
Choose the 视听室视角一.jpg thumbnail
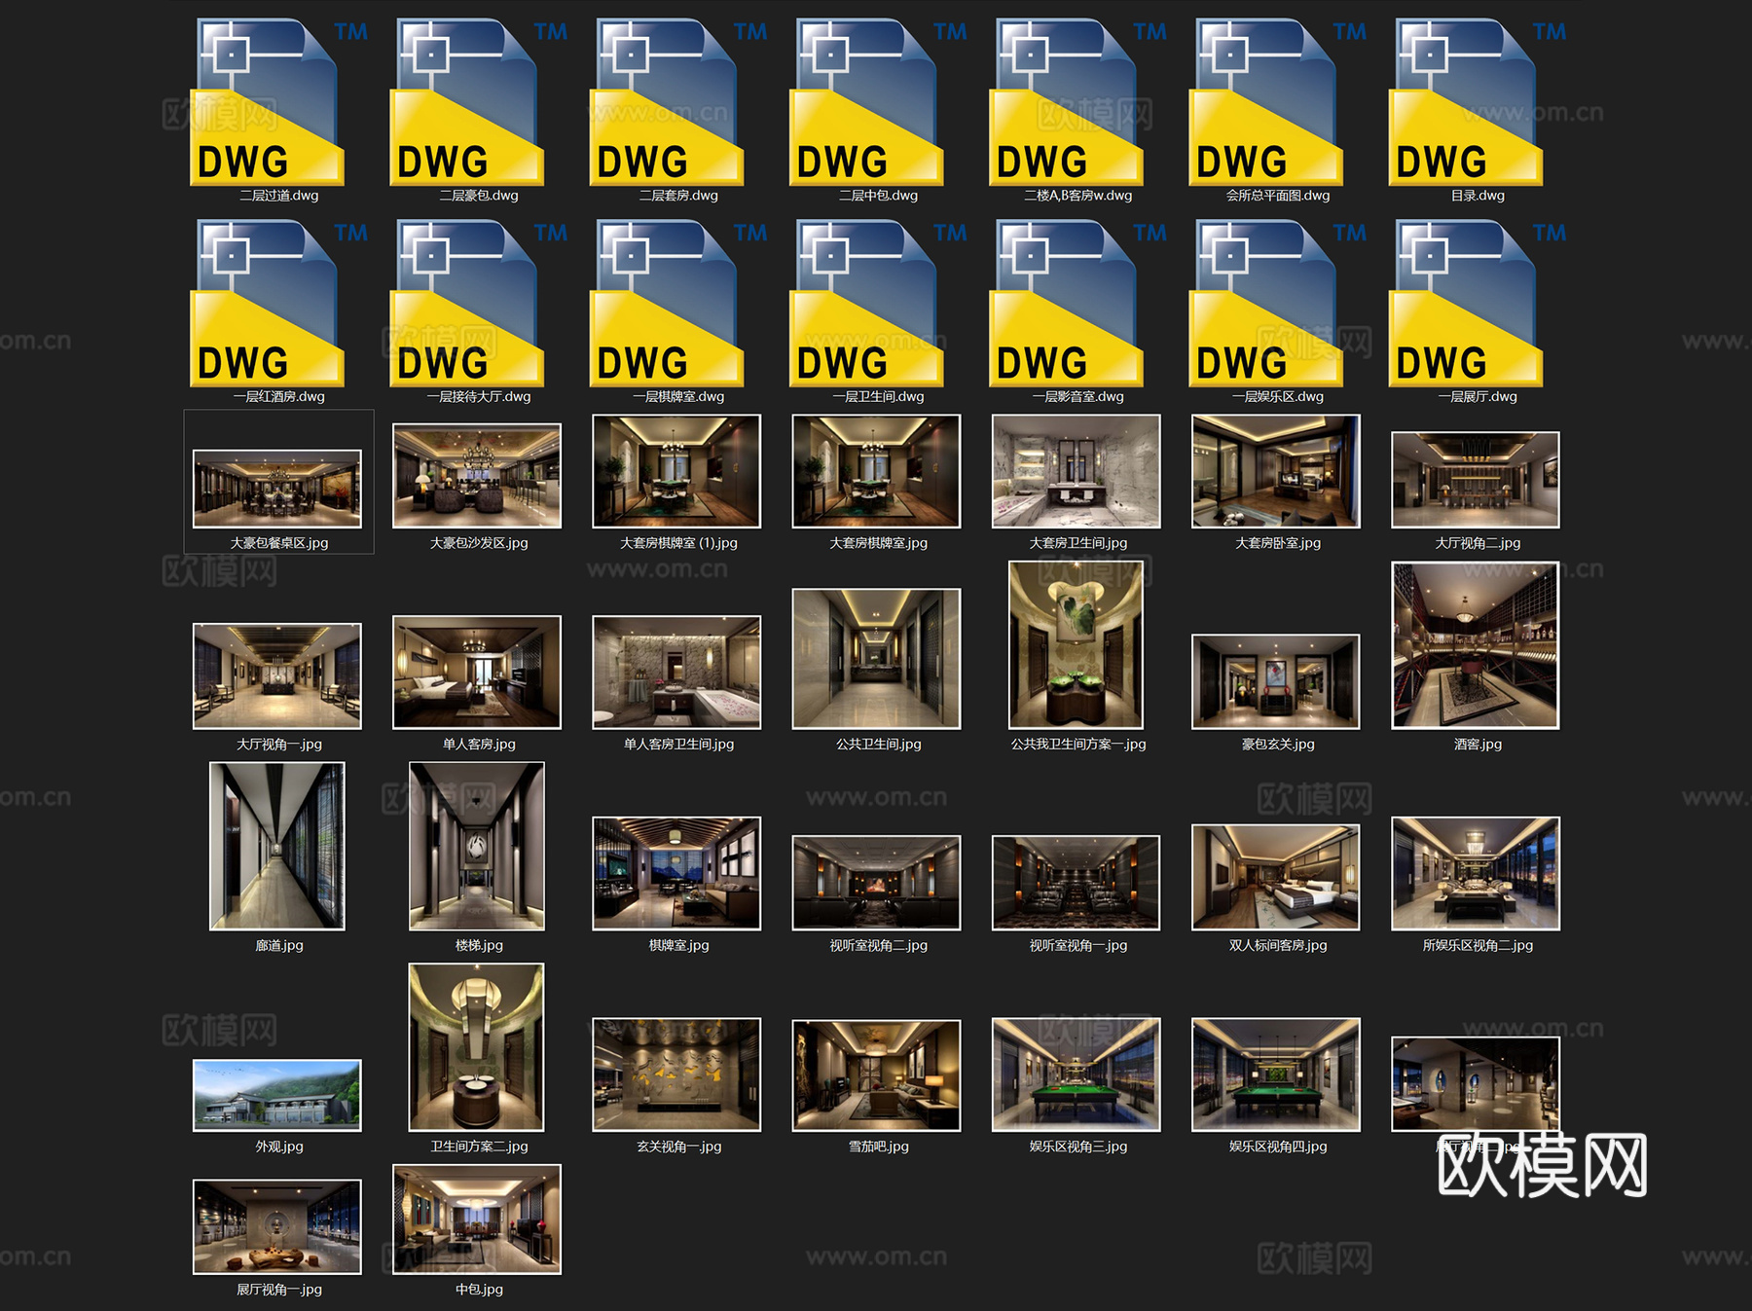coord(1077,883)
